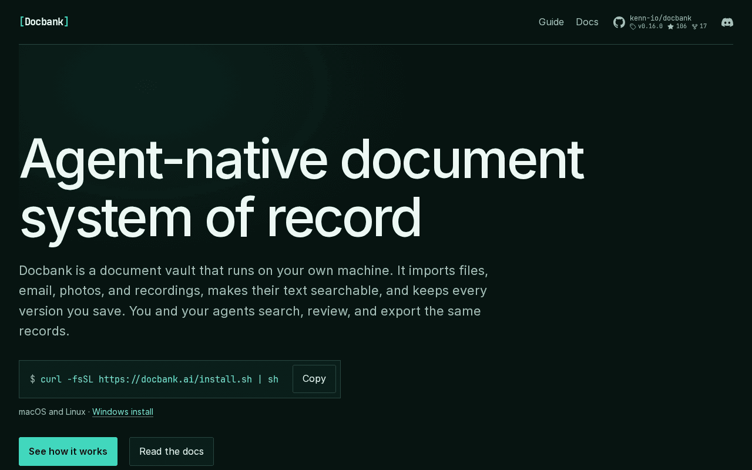This screenshot has width=752, height=470.
Task: Click the fork icon beside 17
Action: tap(694, 26)
